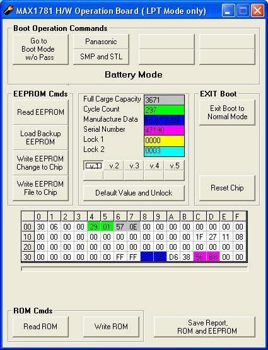Click the Read EEPROM button

point(40,112)
